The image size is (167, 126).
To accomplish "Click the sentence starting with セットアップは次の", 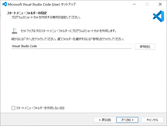I will pyautogui.click(x=68, y=31).
